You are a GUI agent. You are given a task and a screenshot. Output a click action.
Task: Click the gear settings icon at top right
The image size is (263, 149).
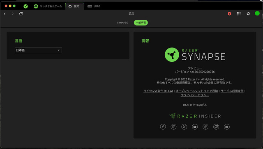tap(248, 14)
